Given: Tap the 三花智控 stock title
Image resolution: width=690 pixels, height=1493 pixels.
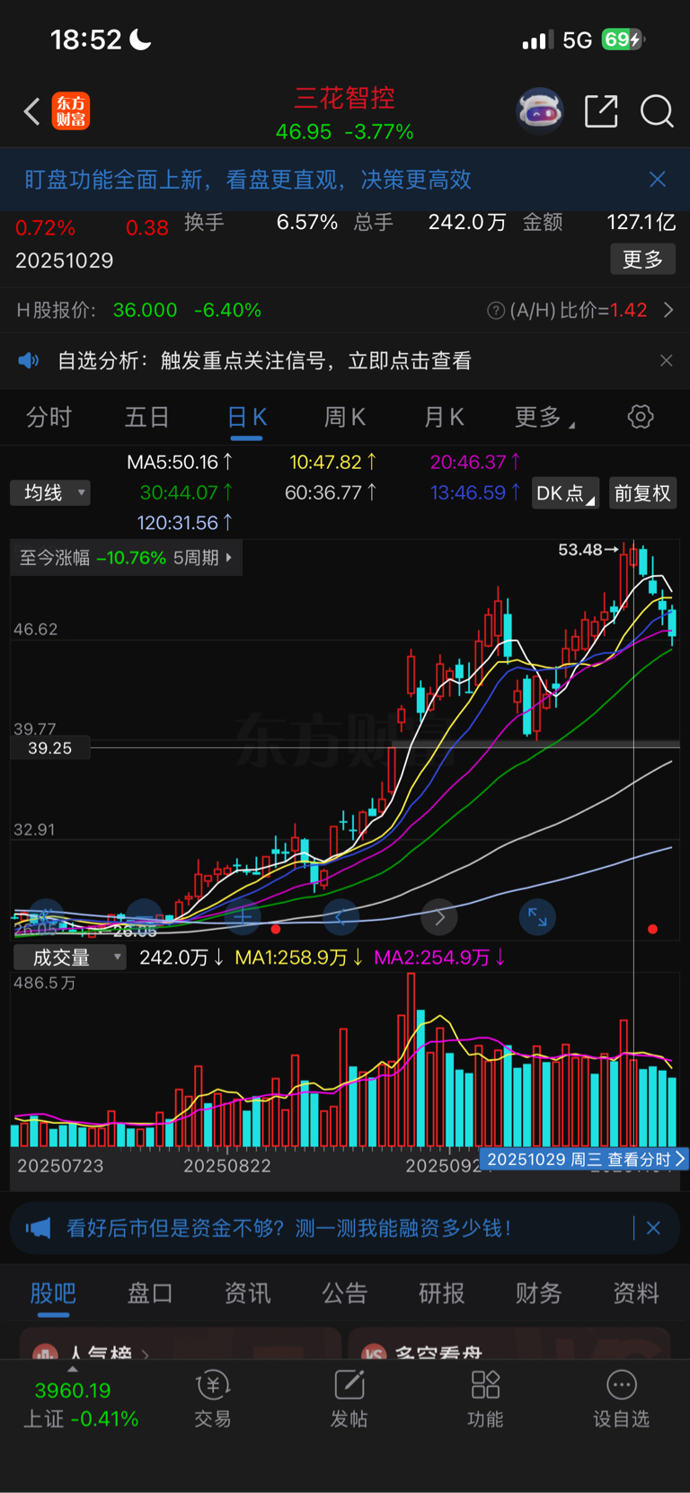Looking at the screenshot, I should [345, 98].
